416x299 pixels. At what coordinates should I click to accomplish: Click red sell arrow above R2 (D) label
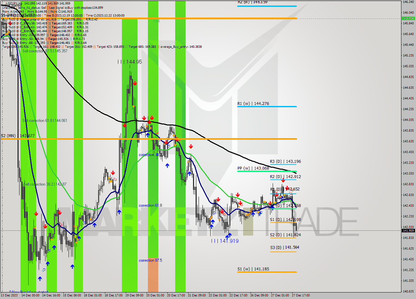pyautogui.click(x=283, y=180)
